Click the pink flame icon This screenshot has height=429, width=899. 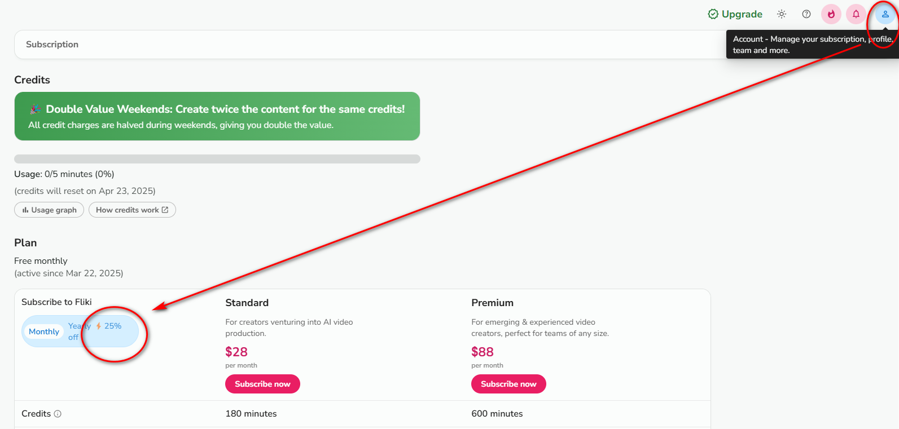pos(831,14)
